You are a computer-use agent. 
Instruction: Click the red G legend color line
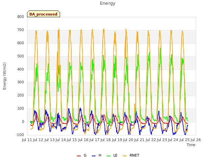tap(79, 156)
